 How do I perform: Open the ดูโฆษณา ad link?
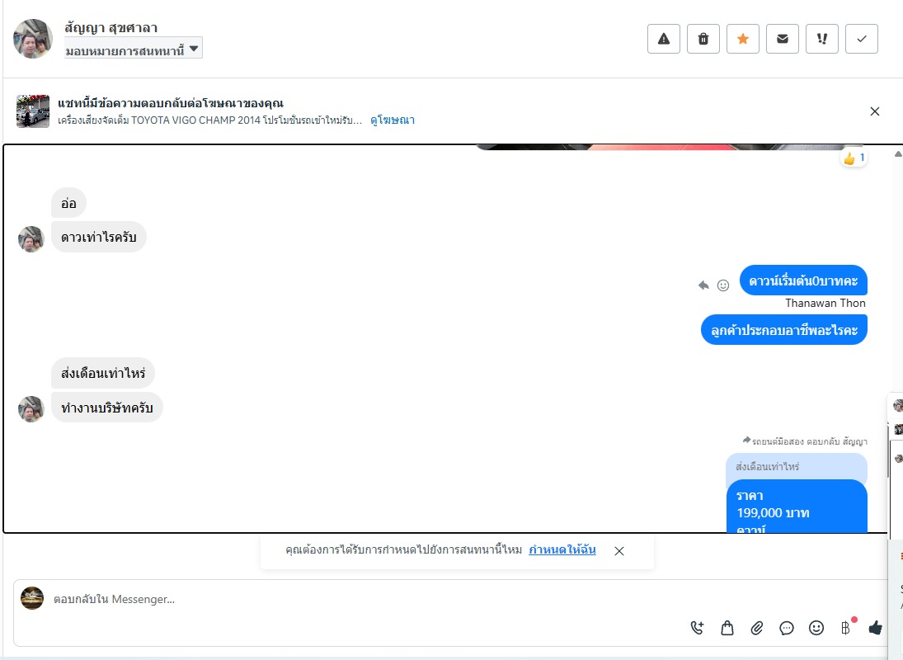click(x=393, y=120)
